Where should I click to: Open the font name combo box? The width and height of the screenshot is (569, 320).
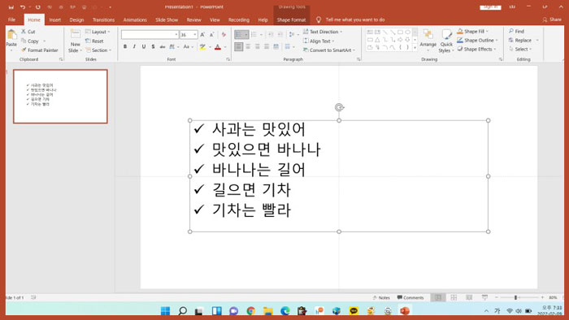pos(150,35)
